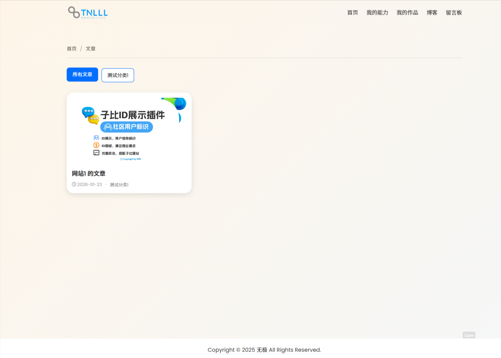Click the TNLLL logo at top left
This screenshot has width=501, height=358.
point(87,12)
